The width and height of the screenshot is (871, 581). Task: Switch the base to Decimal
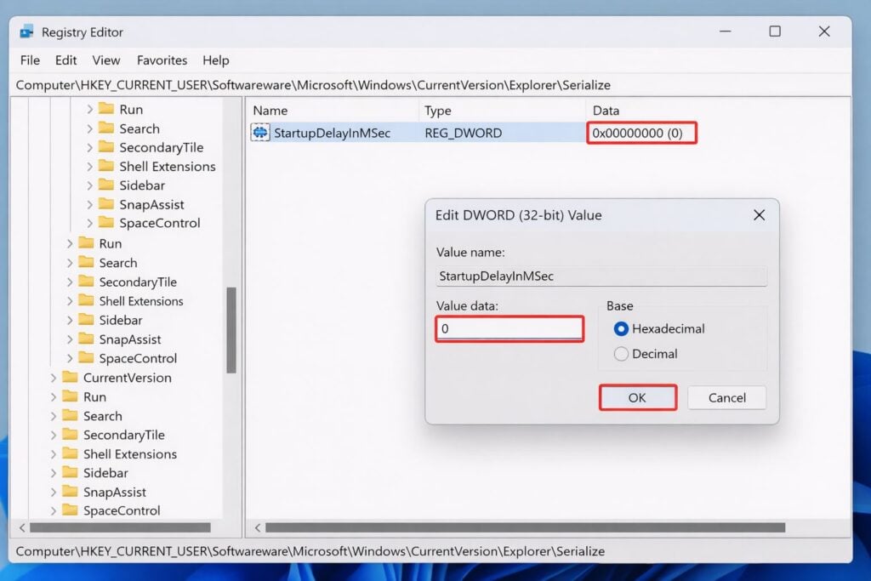622,352
